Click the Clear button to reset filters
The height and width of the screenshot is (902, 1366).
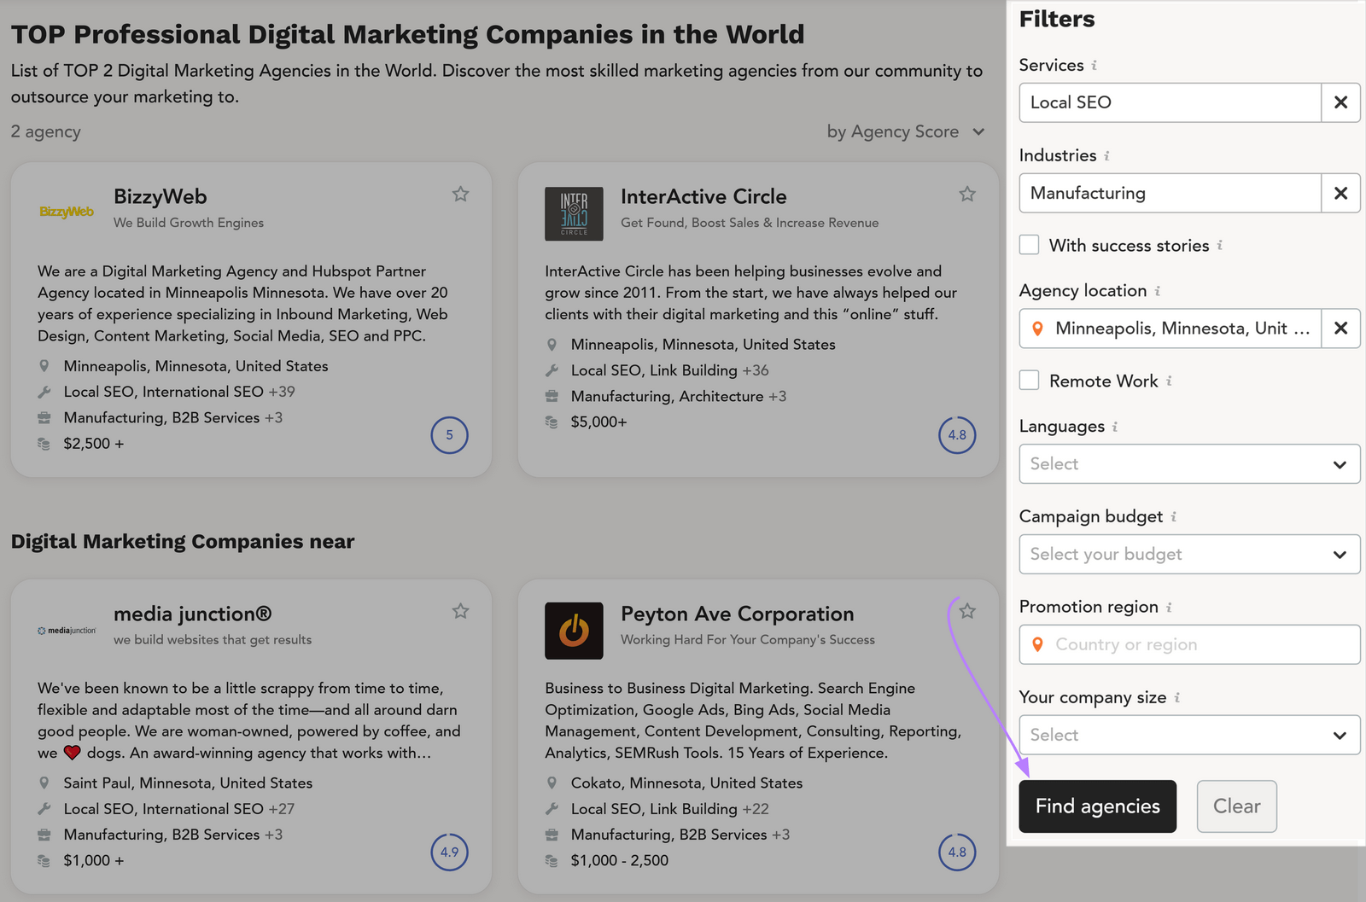tap(1236, 806)
